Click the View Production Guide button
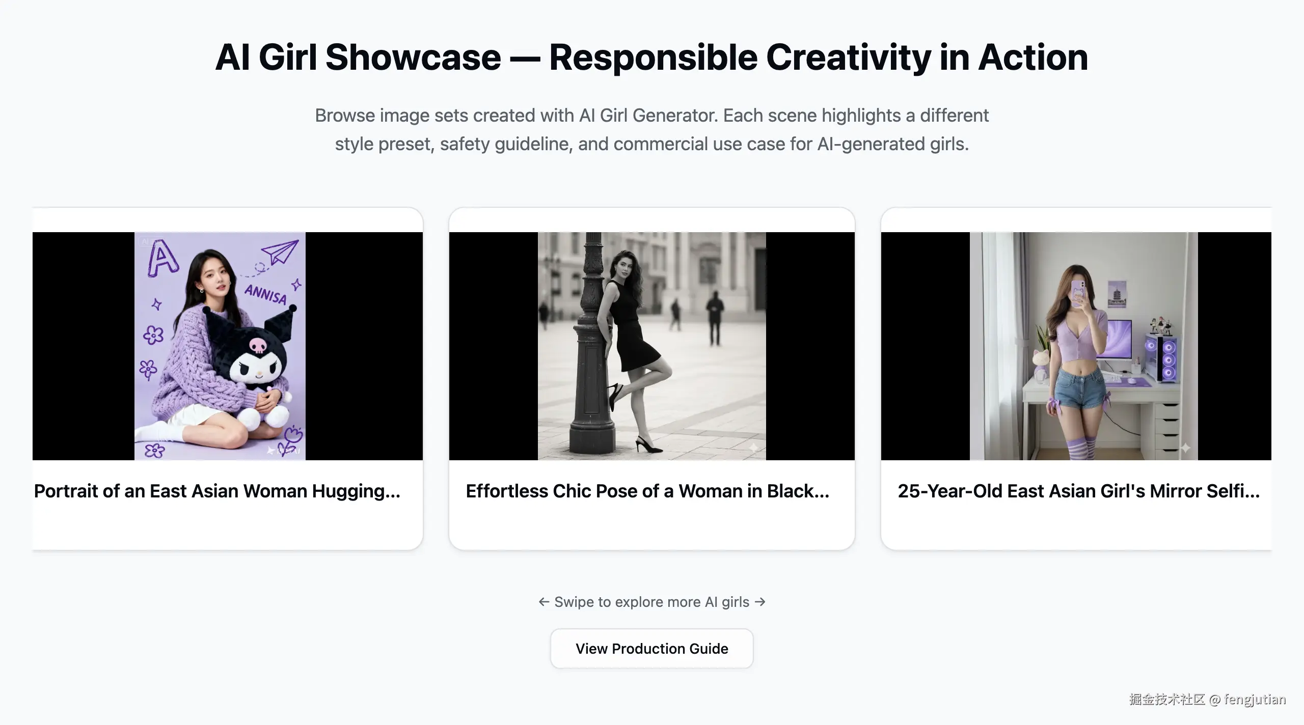The image size is (1304, 725). pos(651,648)
